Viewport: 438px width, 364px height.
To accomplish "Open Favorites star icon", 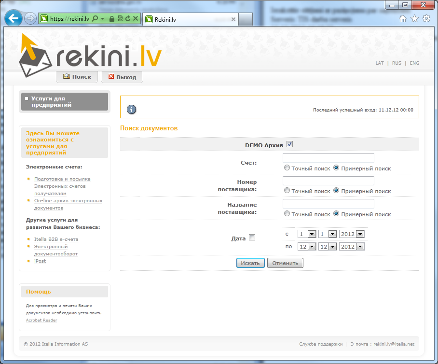I will coord(414,19).
